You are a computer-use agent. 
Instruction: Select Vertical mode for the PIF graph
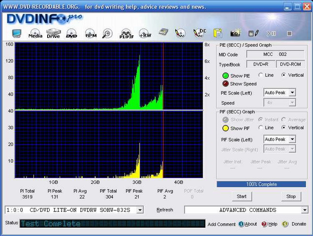[283, 127]
